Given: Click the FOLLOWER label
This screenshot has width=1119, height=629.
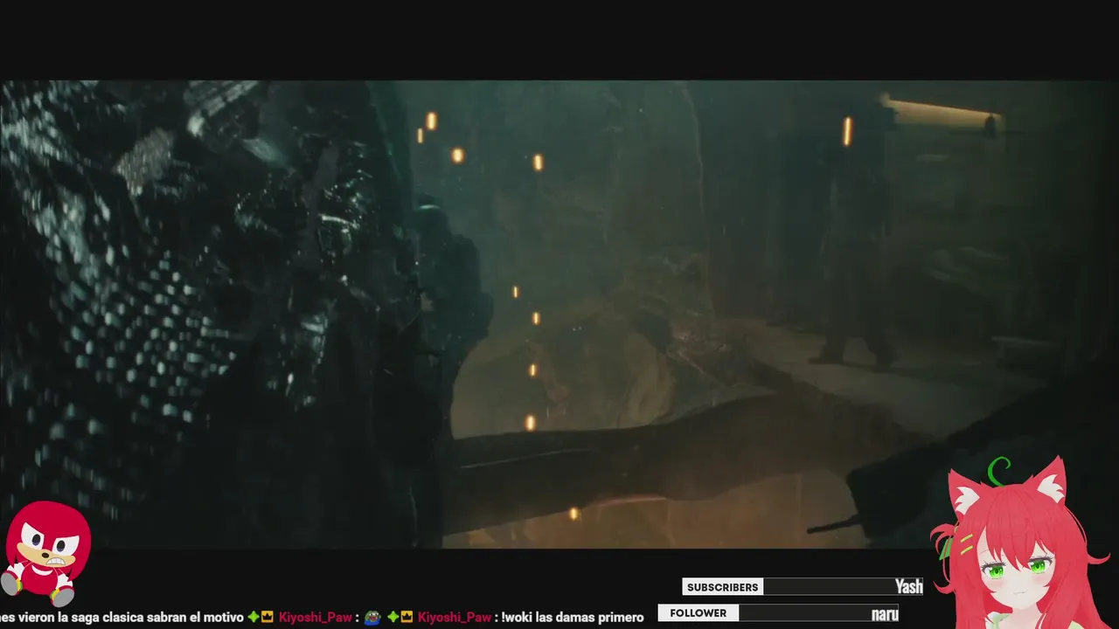Looking at the screenshot, I should (698, 613).
